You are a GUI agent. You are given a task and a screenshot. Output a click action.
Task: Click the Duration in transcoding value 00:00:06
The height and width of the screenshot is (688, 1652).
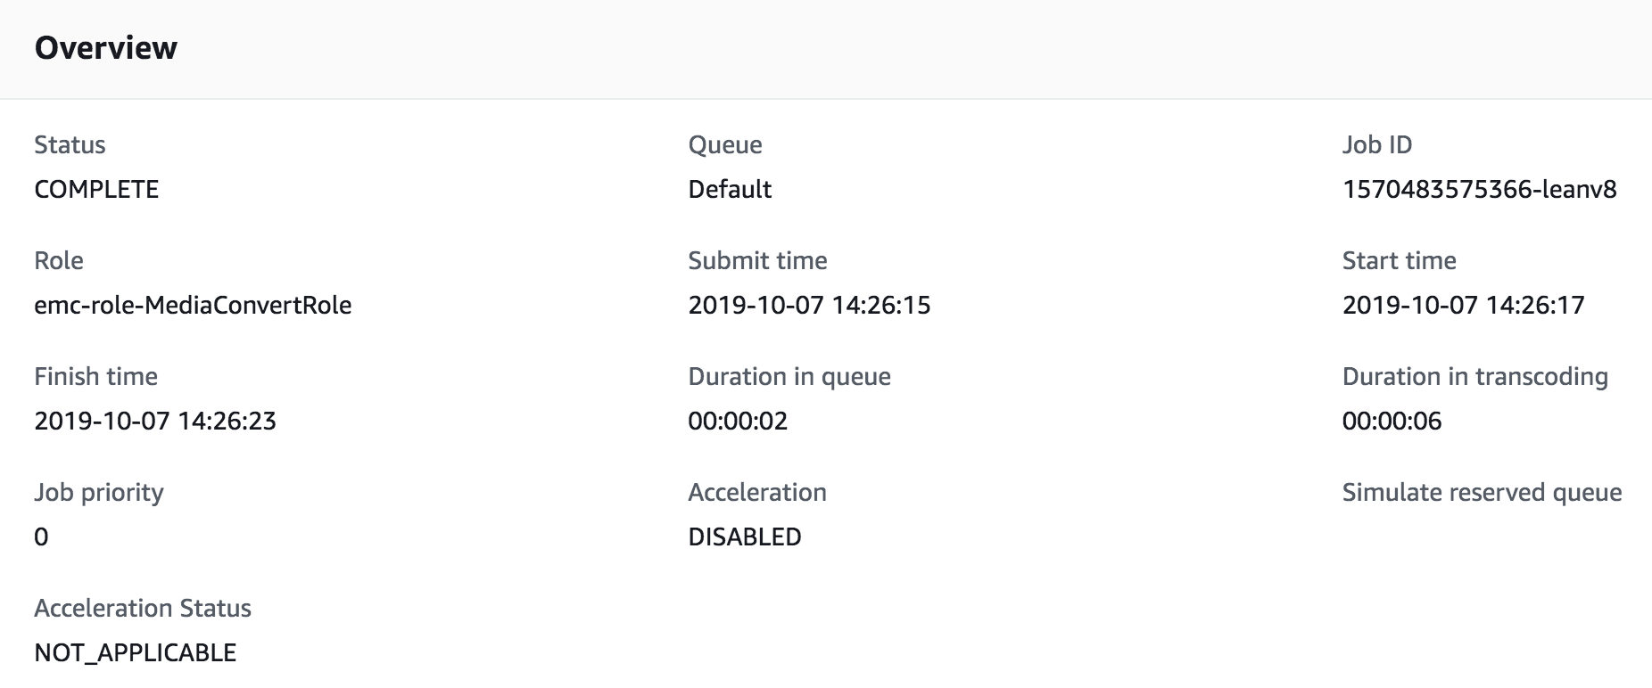1392,421
